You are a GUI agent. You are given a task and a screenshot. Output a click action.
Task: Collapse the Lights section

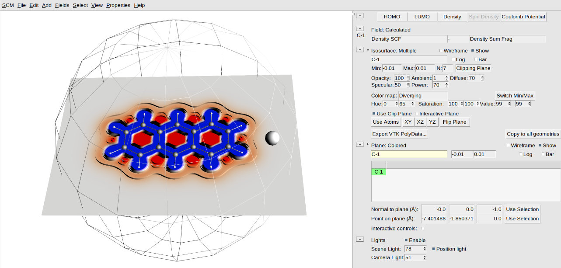coord(360,239)
